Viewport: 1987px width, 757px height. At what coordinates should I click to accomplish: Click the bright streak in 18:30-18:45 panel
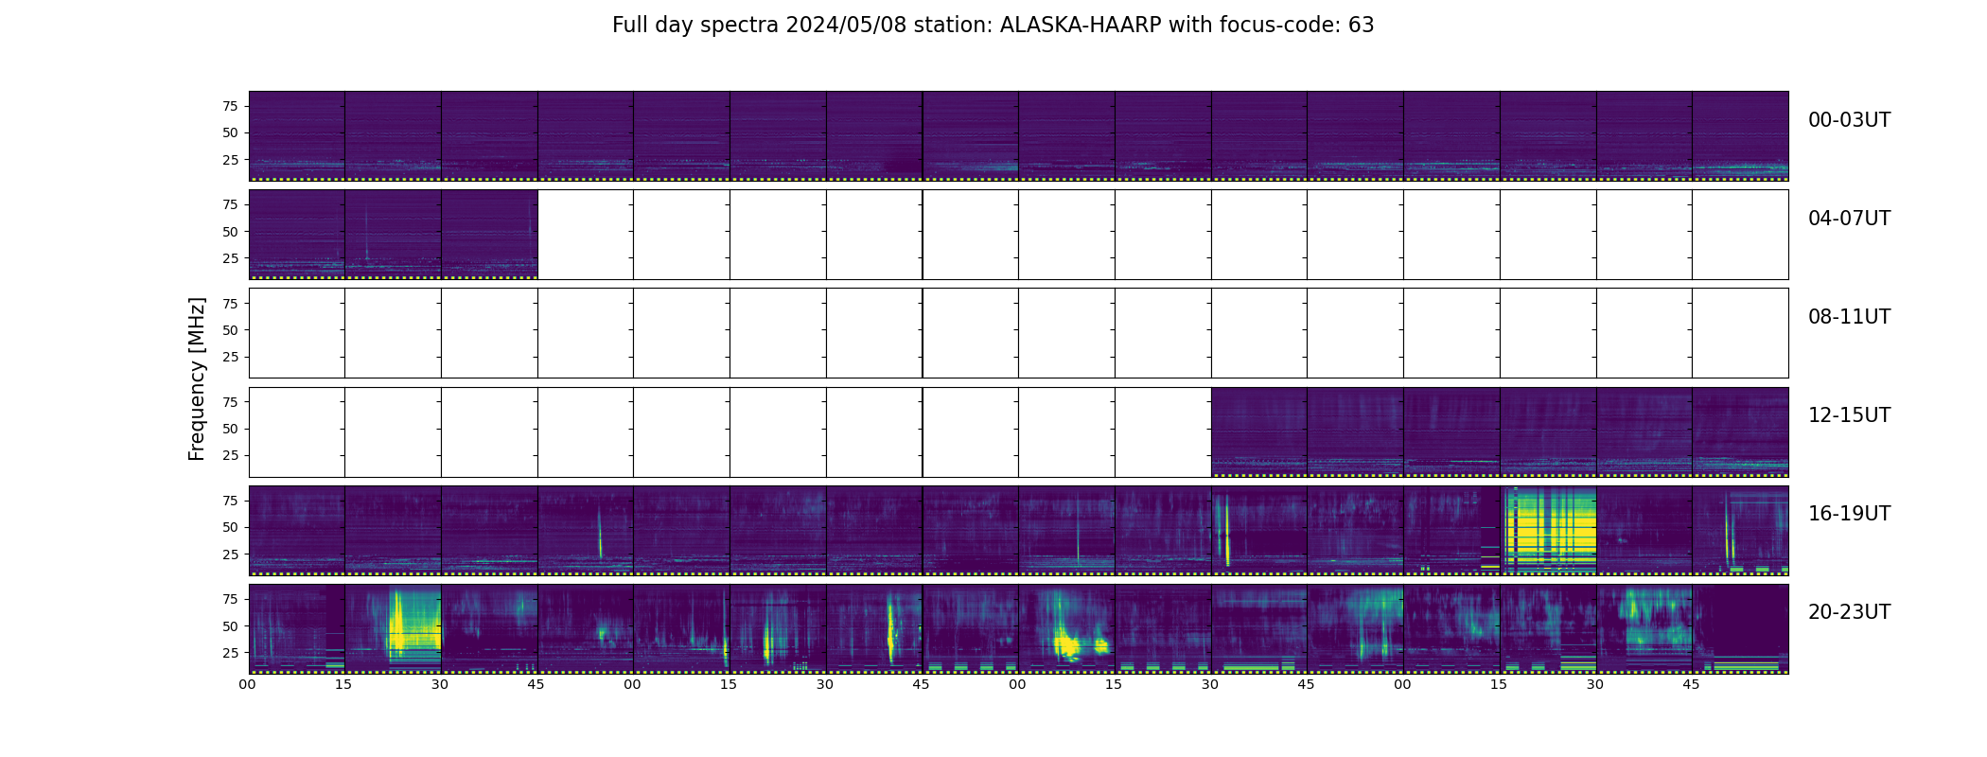point(1227,532)
